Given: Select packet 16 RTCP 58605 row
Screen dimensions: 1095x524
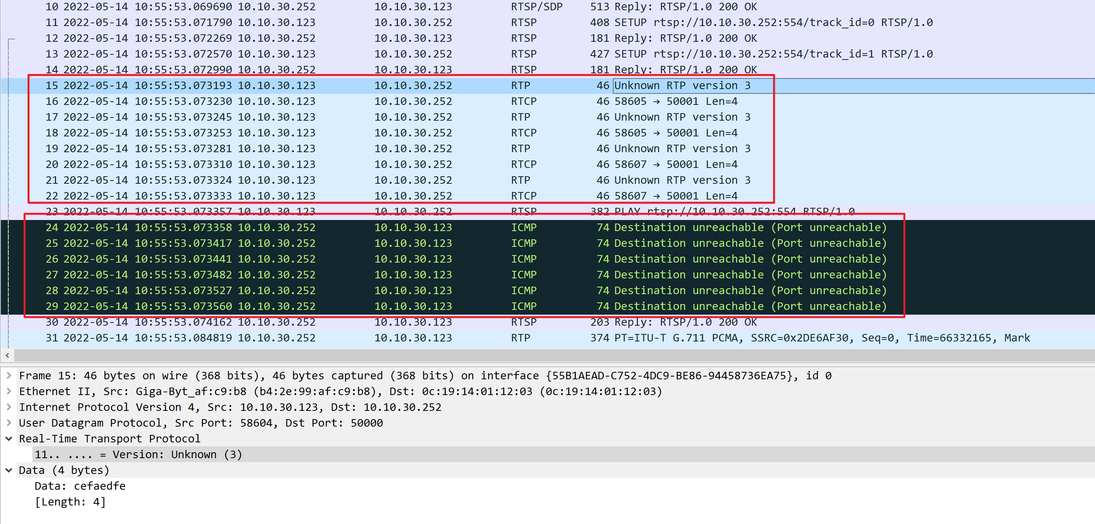Looking at the screenshot, I should click(x=547, y=101).
